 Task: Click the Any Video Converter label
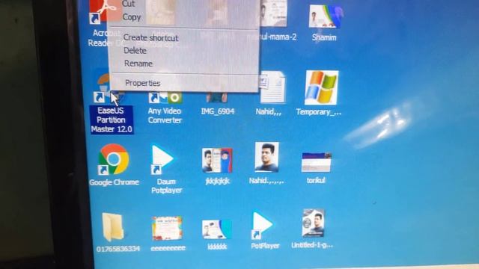click(165, 116)
